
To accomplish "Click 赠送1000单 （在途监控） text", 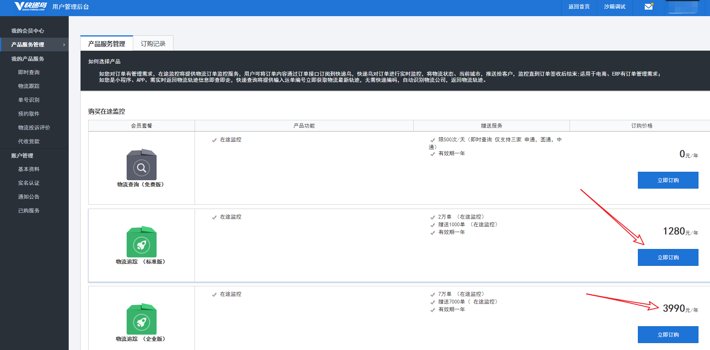I will tap(468, 224).
